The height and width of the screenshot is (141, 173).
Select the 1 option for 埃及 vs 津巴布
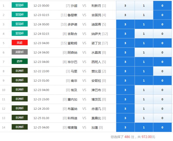coord(144,90)
